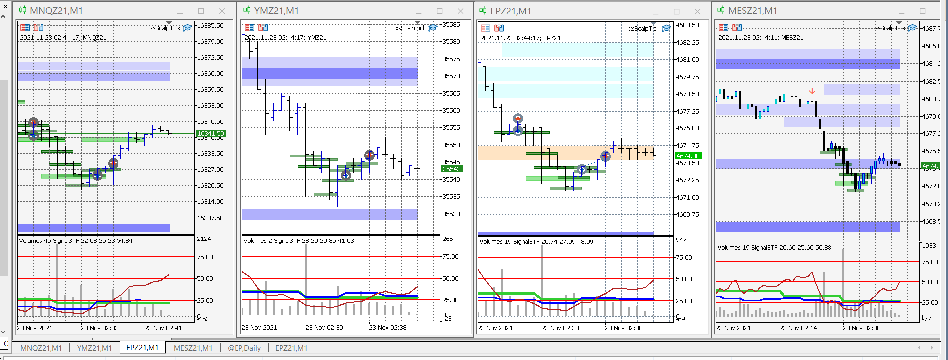The height and width of the screenshot is (360, 948).
Task: Click chart shift triangle on MNQZ21 chart
Action: [170, 23]
